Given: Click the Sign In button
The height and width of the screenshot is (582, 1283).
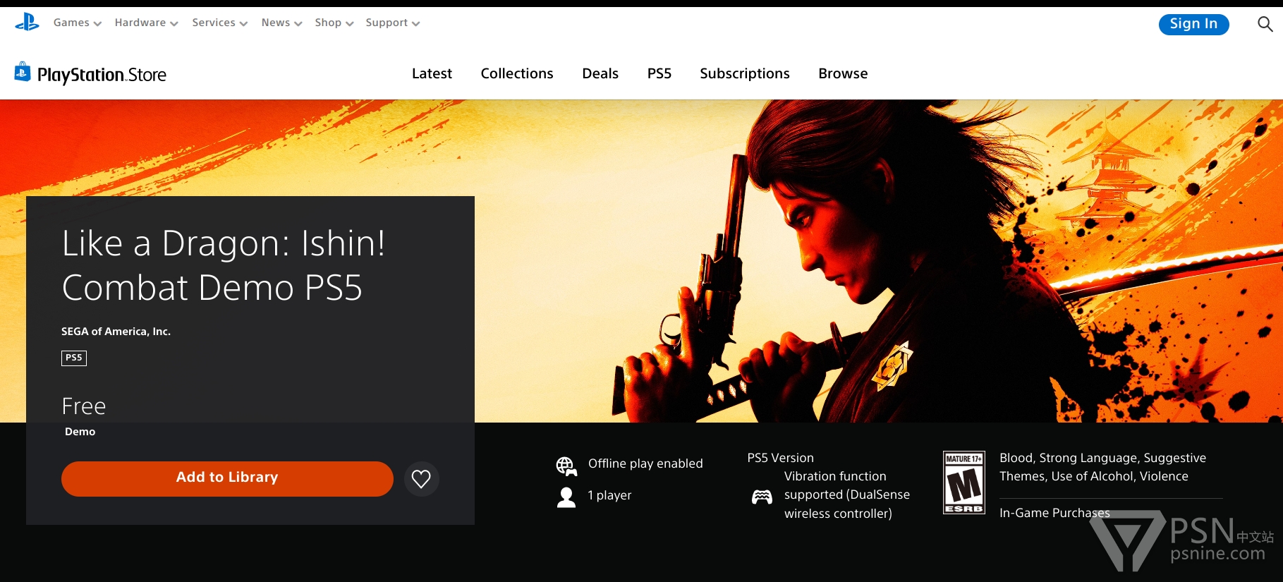Looking at the screenshot, I should (1193, 24).
